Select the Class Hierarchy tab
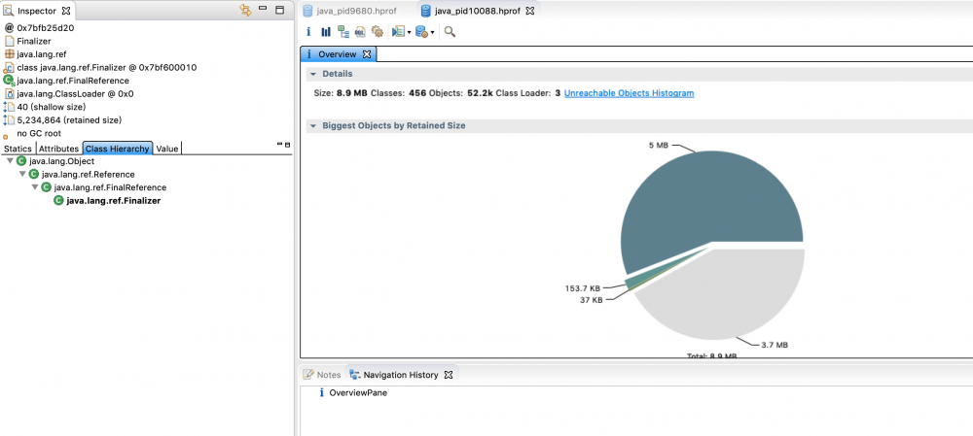 (118, 149)
